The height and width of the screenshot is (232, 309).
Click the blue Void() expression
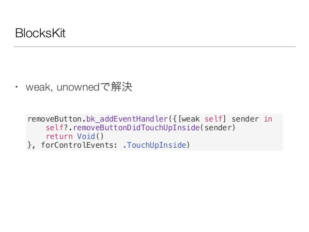(90, 137)
